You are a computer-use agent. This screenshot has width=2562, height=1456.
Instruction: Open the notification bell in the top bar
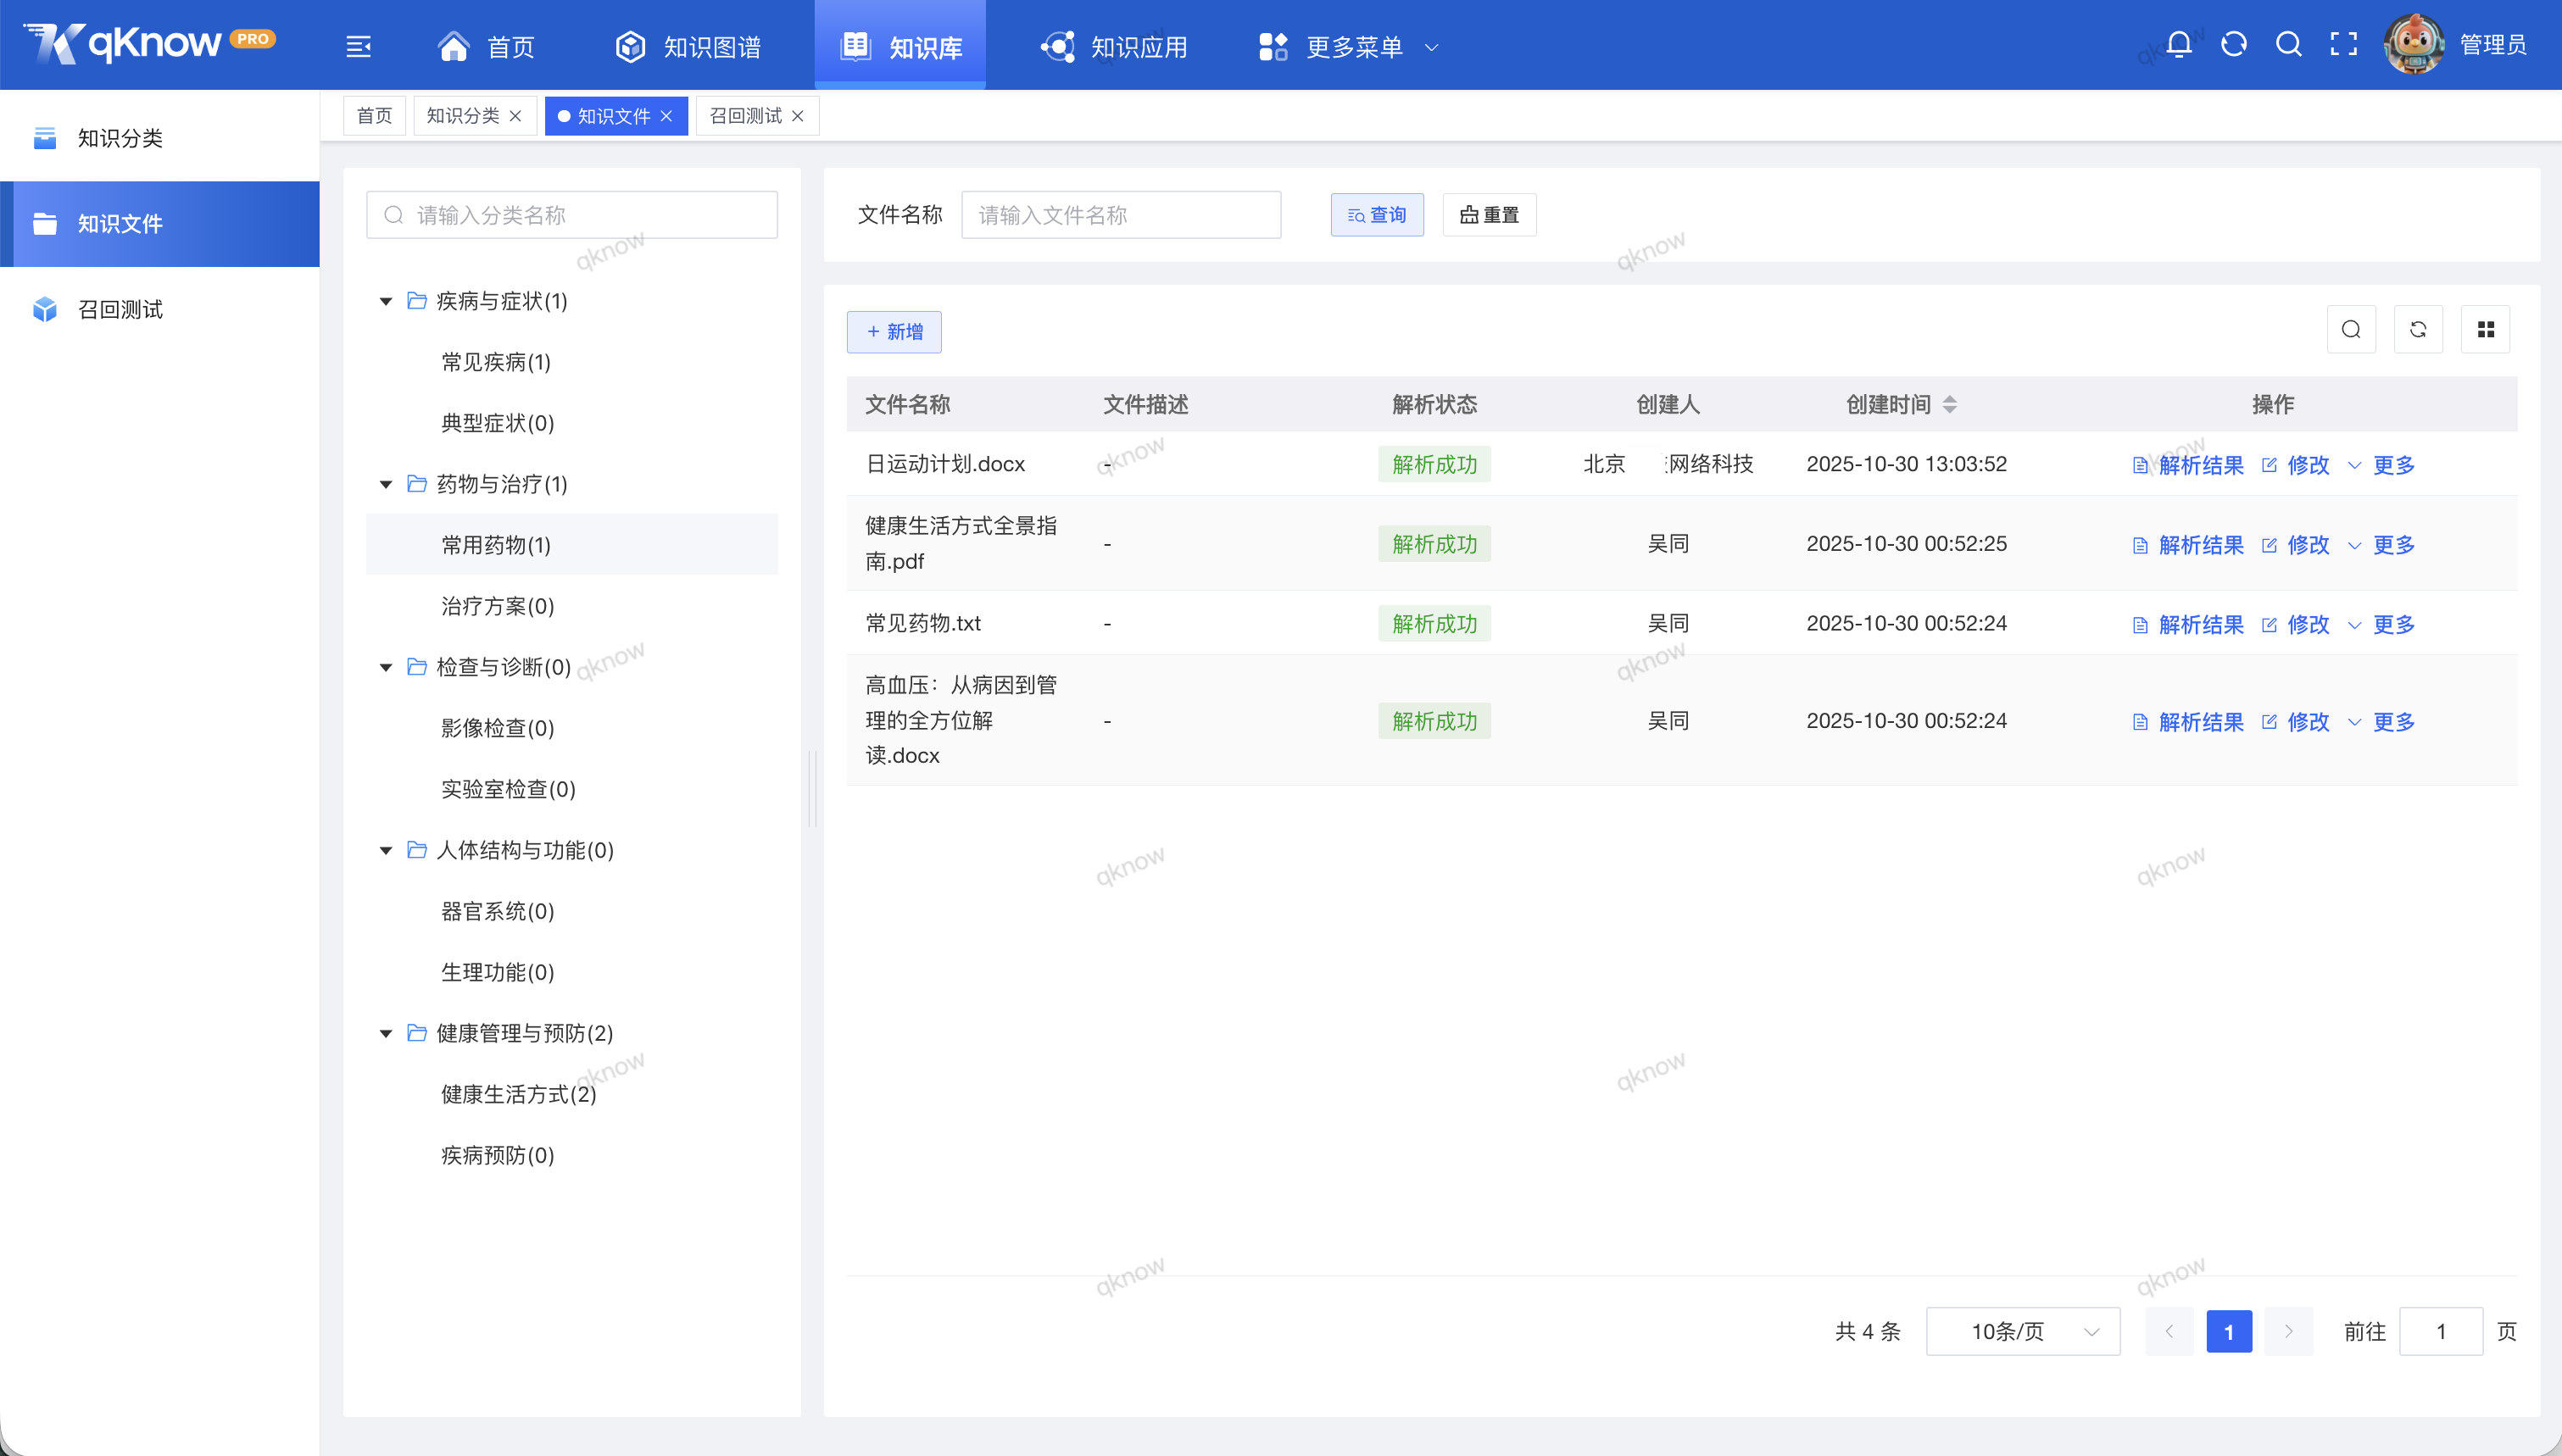pos(2179,44)
